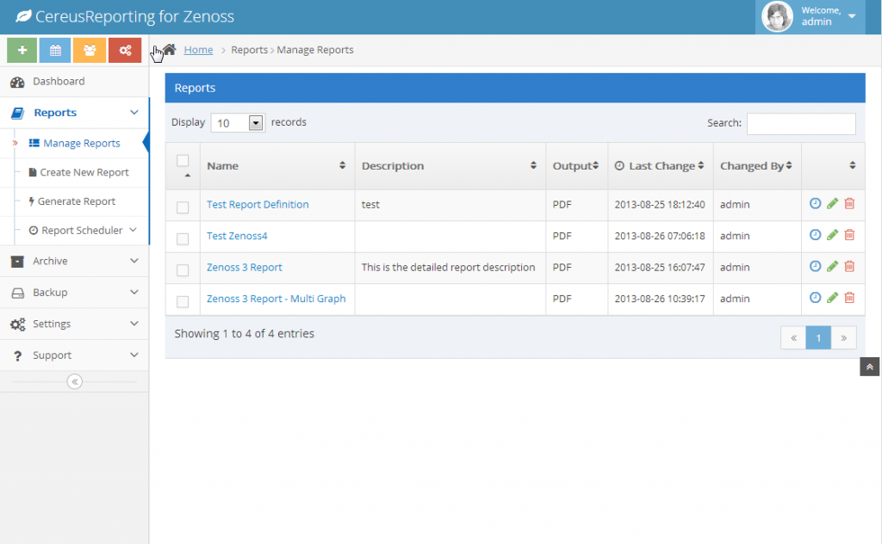The height and width of the screenshot is (544, 882).
Task: Click the home icon in breadcrumb
Action: pos(170,49)
